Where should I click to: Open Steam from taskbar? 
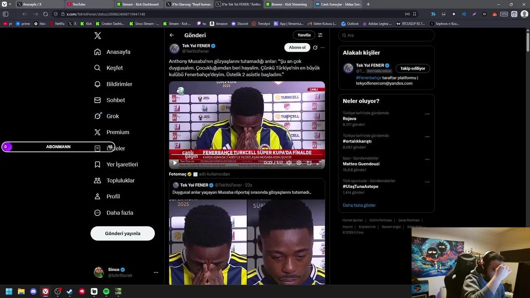tap(70, 291)
